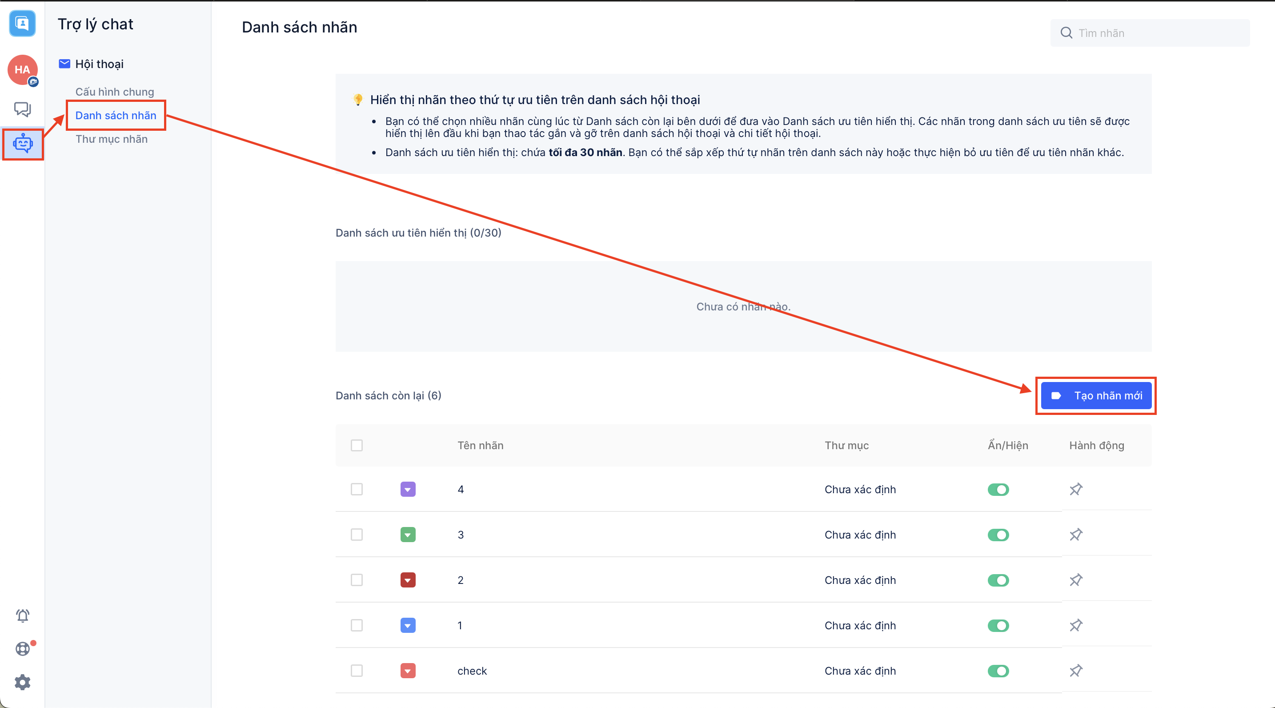Tick the select-all checkbox in table header
The image size is (1275, 708).
[357, 445]
